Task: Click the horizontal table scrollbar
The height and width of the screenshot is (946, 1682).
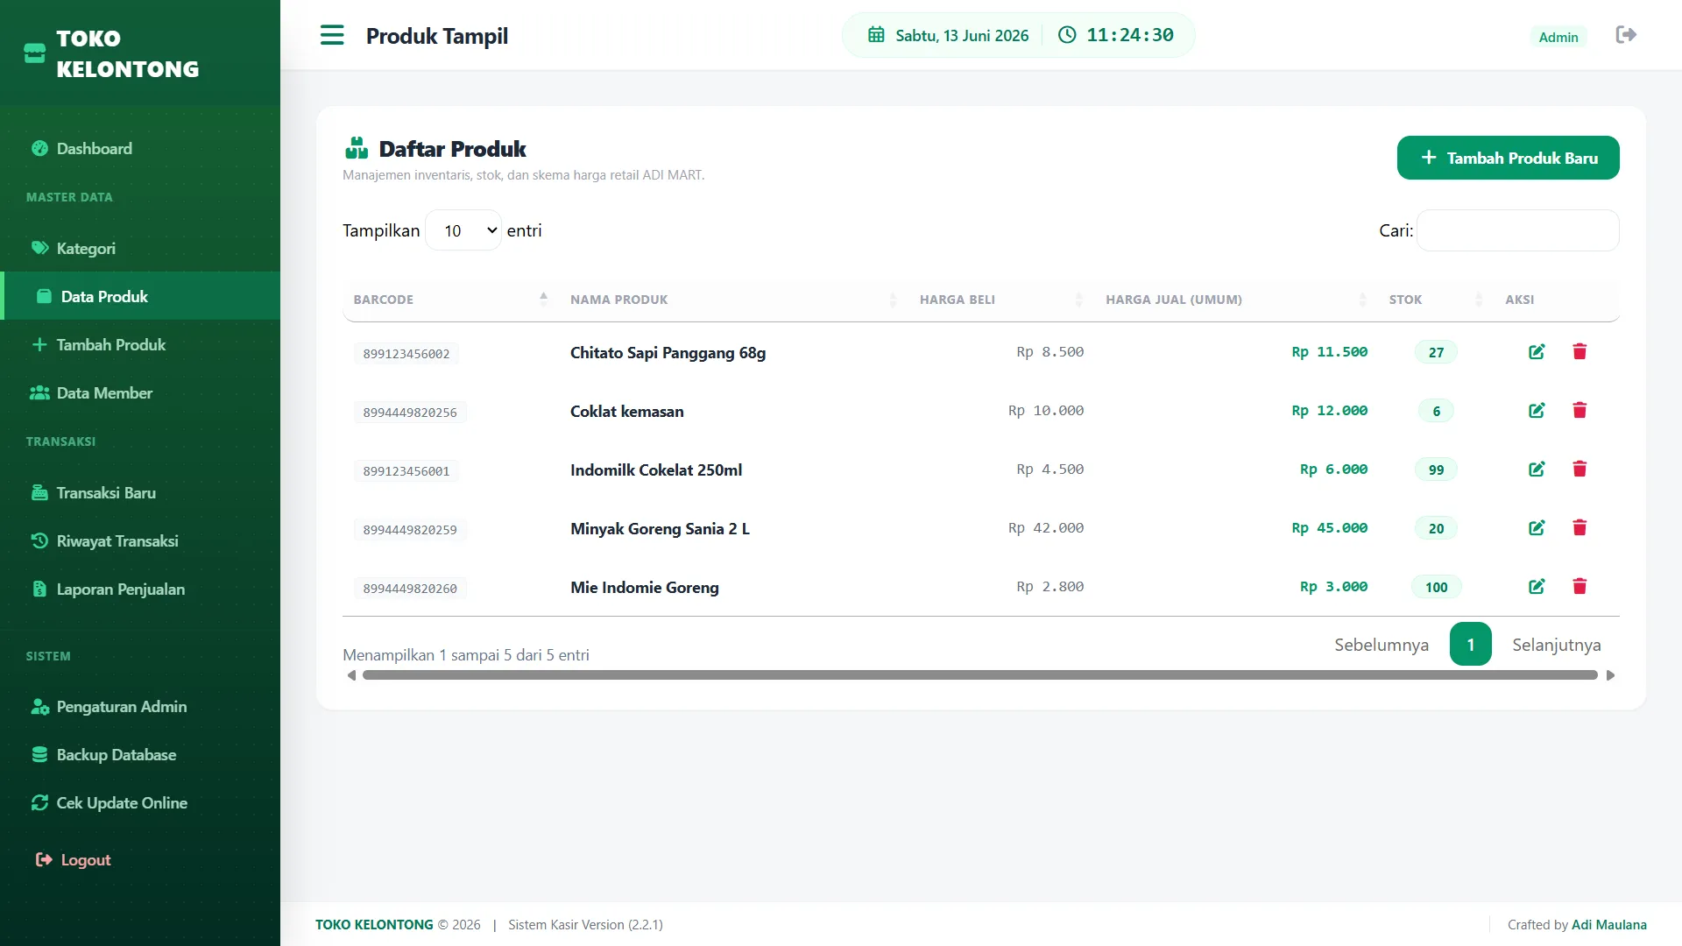Action: [979, 675]
